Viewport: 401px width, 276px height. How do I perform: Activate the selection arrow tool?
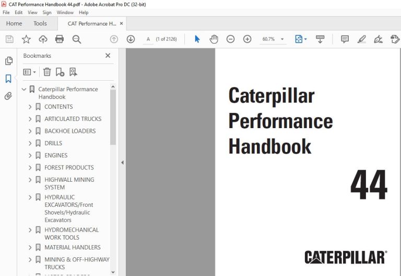197,39
